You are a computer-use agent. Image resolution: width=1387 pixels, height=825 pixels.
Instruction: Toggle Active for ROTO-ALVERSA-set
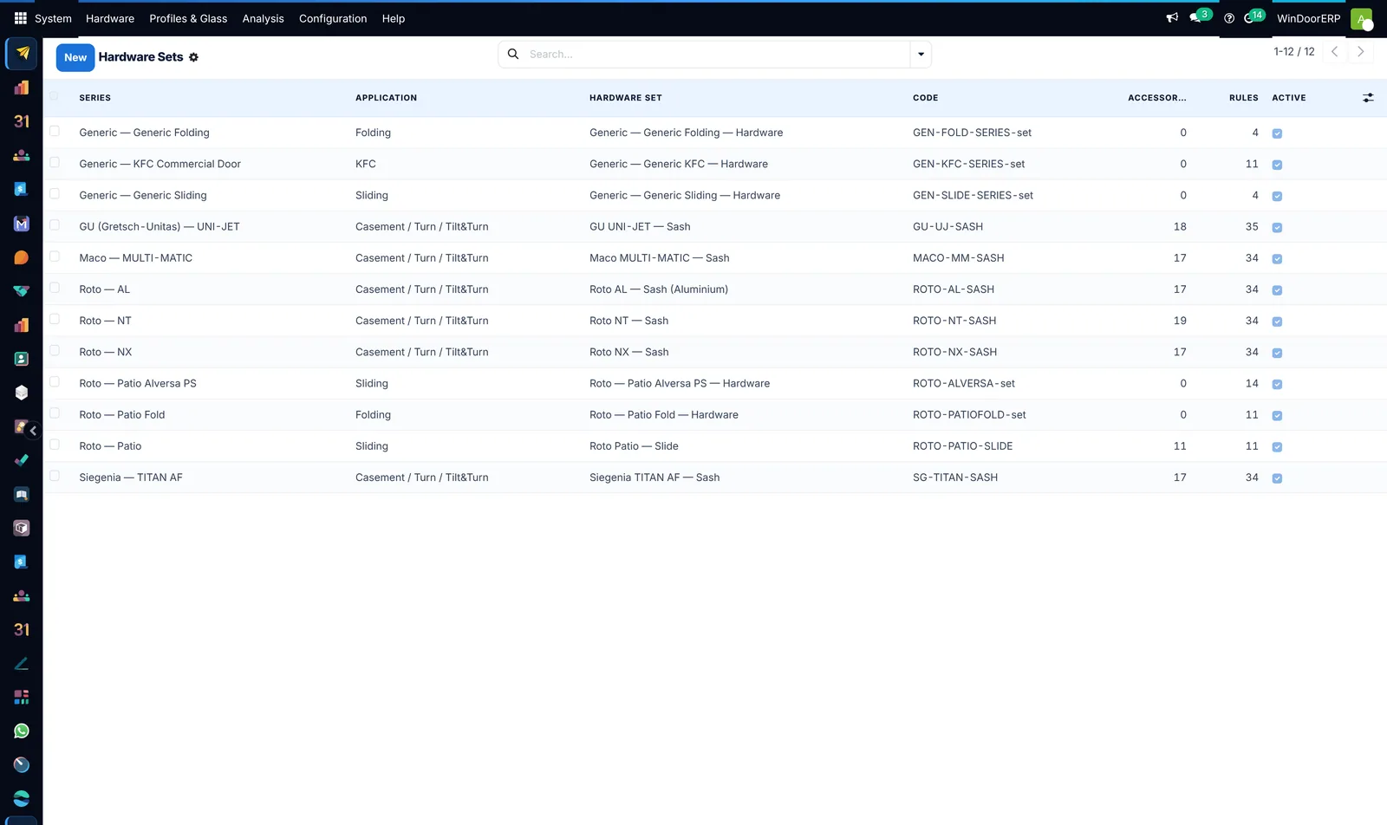(x=1277, y=384)
